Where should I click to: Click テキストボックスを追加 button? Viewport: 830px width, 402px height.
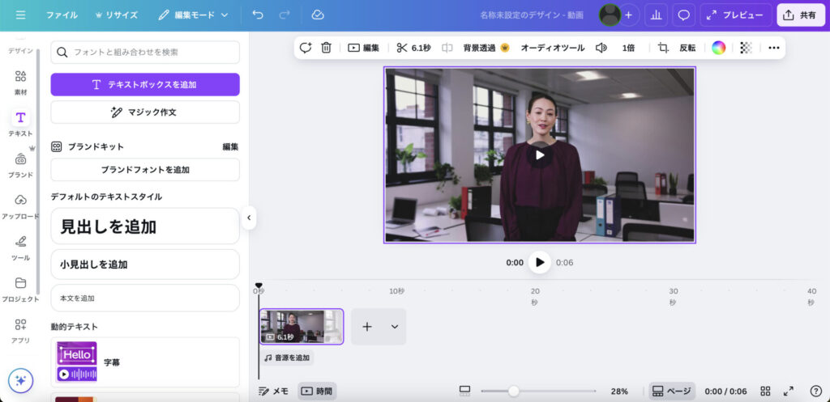(145, 84)
